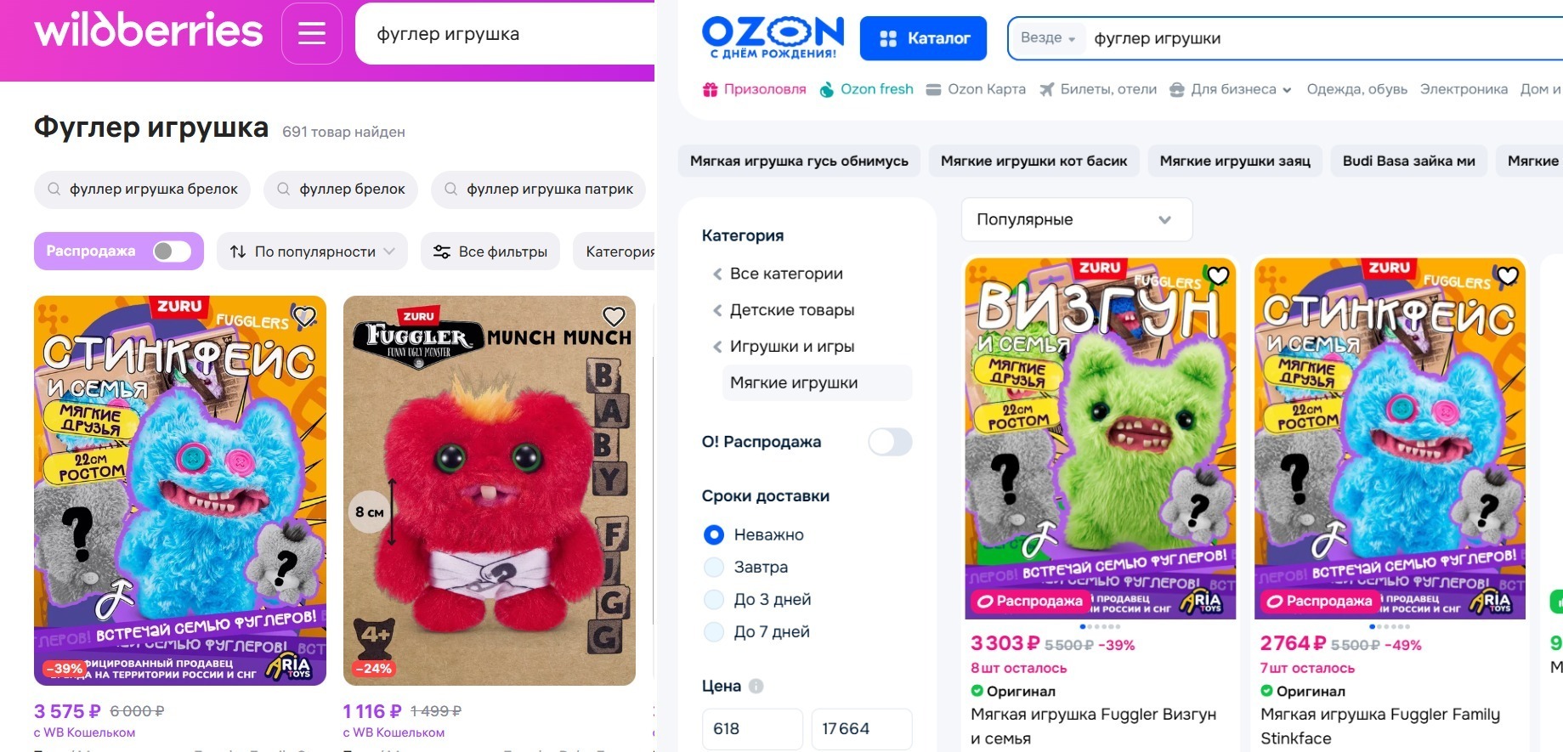This screenshot has width=1563, height=752.
Task: Favorite the red Munch Munch Fuggler
Action: pos(614,317)
